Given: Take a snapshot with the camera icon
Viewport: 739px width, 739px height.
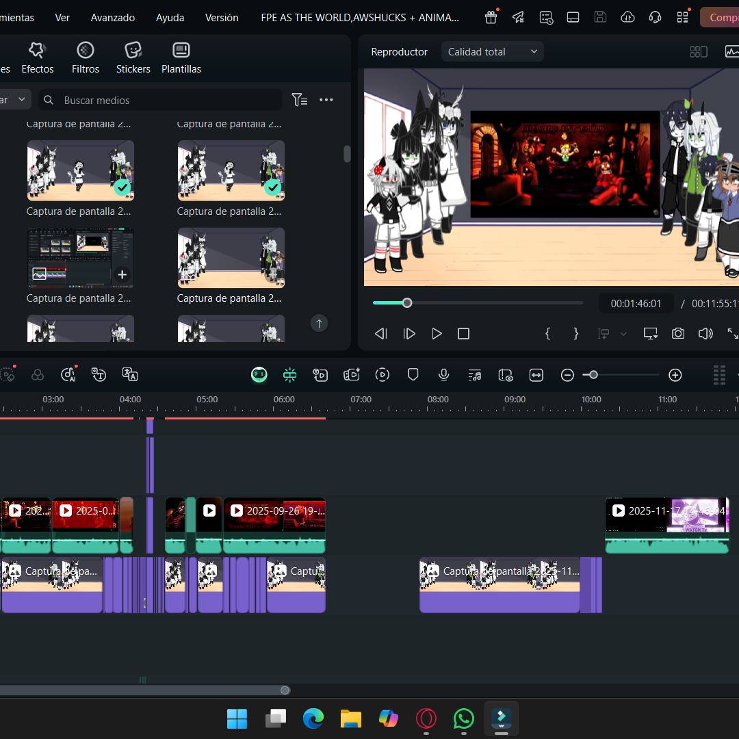Looking at the screenshot, I should [677, 334].
